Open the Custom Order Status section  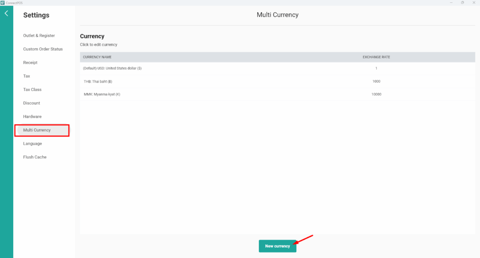[43, 49]
